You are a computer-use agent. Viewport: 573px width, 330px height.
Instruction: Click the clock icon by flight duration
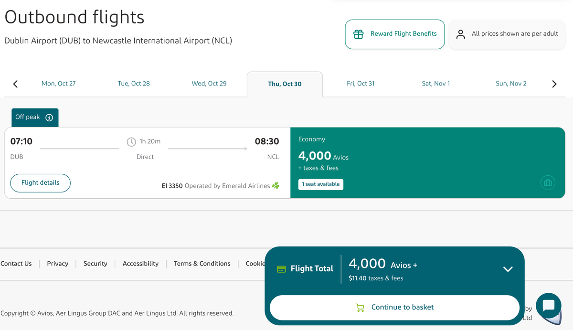point(131,142)
